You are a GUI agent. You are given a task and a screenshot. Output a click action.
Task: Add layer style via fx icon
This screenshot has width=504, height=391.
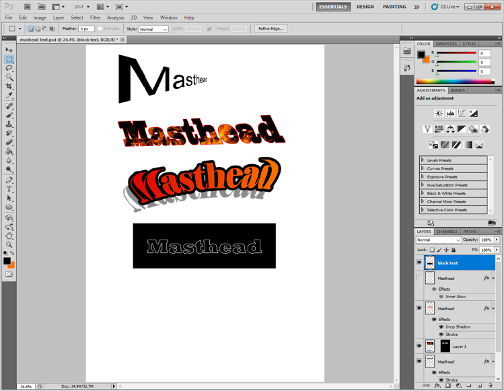[437, 385]
